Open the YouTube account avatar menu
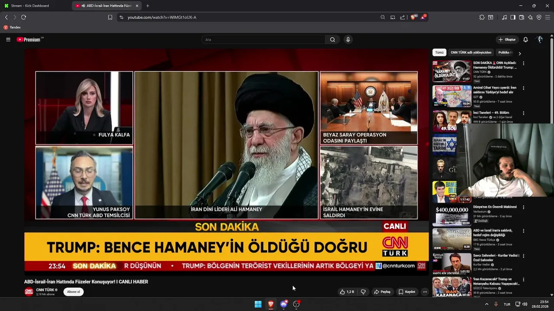 click(540, 40)
